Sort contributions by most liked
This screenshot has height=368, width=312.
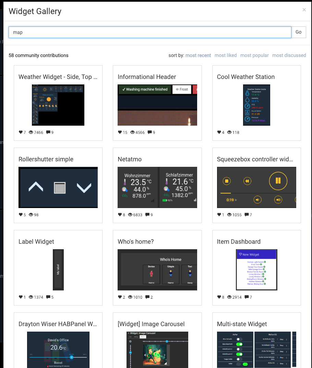coord(226,55)
